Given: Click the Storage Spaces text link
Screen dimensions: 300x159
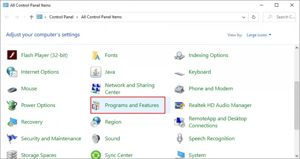Looking at the screenshot, I should click(x=39, y=155).
